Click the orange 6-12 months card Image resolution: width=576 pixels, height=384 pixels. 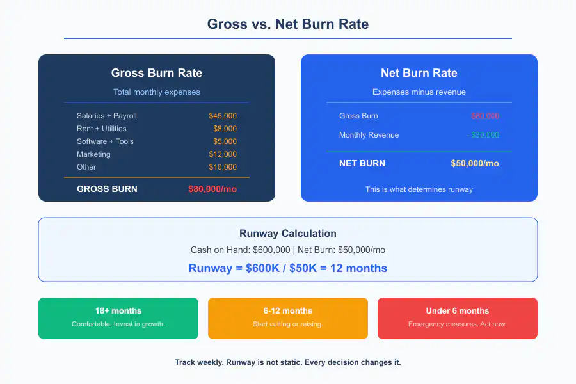[287, 318]
